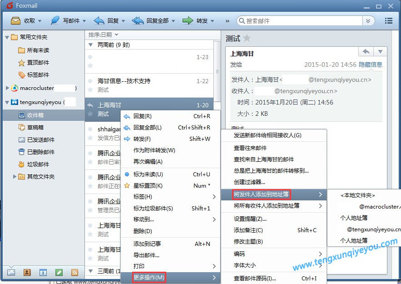
Task: Choose 导出邮件... menu item
Action: tap(170, 255)
